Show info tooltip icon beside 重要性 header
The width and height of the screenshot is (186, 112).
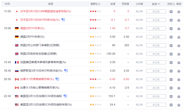coord(99,4)
